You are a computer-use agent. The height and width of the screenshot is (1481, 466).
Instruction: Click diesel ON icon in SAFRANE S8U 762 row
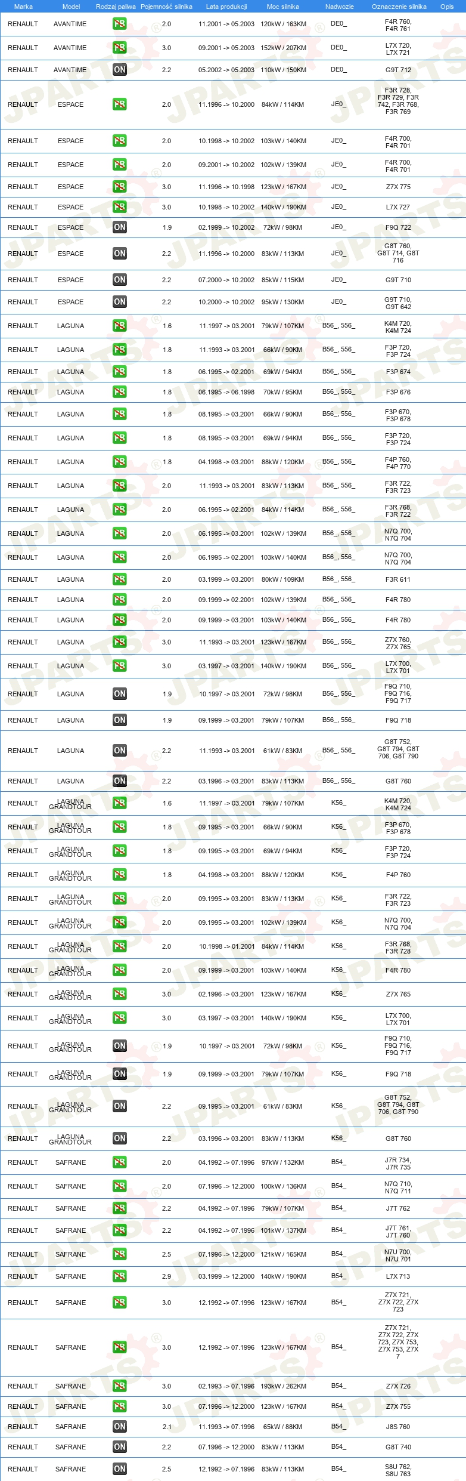coord(120,1469)
